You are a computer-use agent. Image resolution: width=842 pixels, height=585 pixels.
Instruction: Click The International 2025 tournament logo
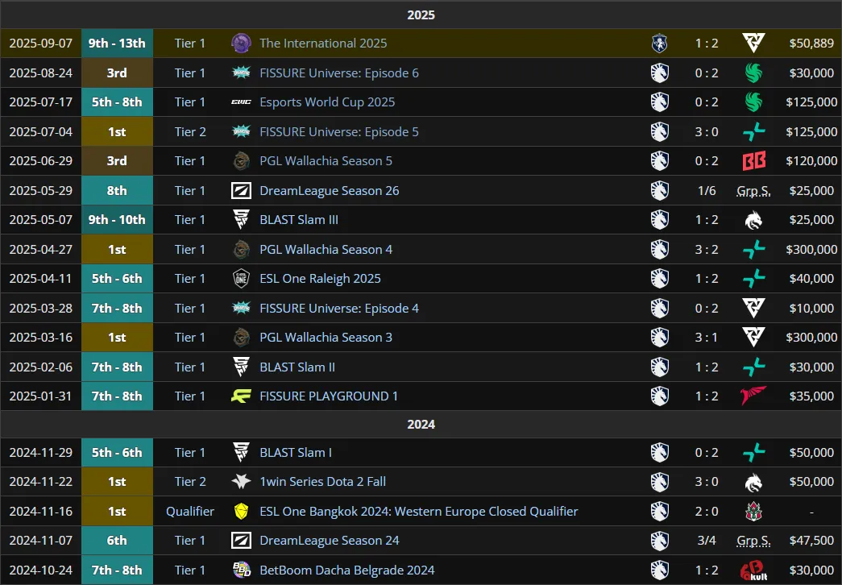pyautogui.click(x=241, y=44)
